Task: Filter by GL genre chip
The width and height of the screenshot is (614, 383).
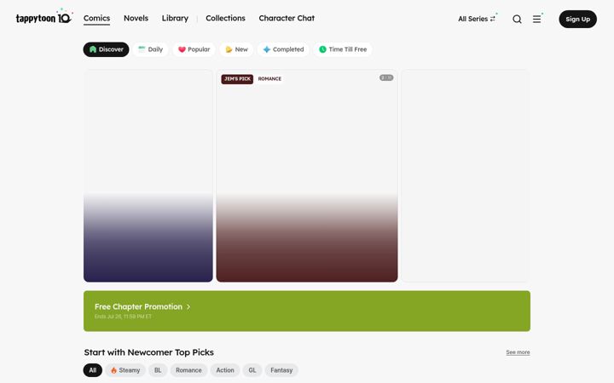Action: 252,370
